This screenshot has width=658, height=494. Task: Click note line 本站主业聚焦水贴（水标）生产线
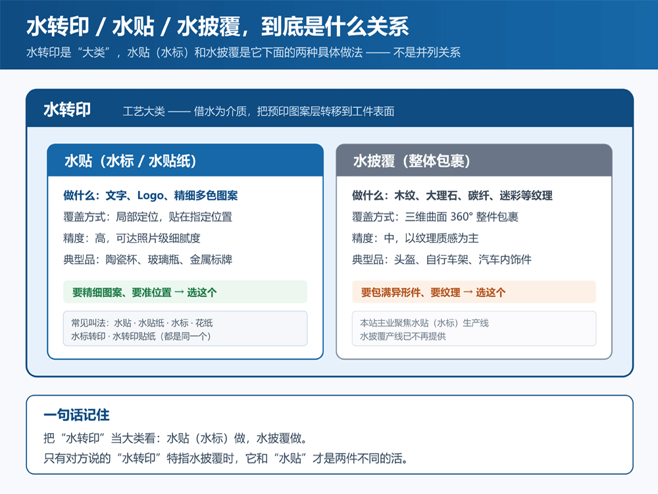pyautogui.click(x=424, y=323)
